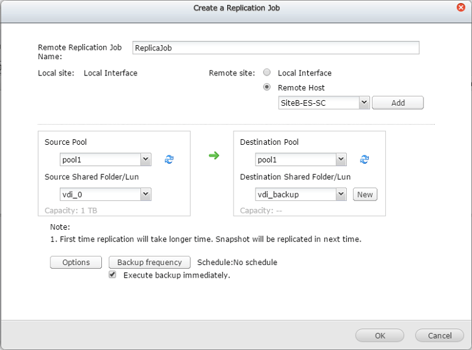Image resolution: width=472 pixels, height=350 pixels.
Task: Confirm the job with OK
Action: coord(380,336)
